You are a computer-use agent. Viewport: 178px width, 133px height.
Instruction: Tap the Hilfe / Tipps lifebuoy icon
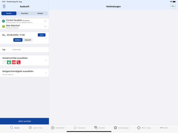click(139, 128)
